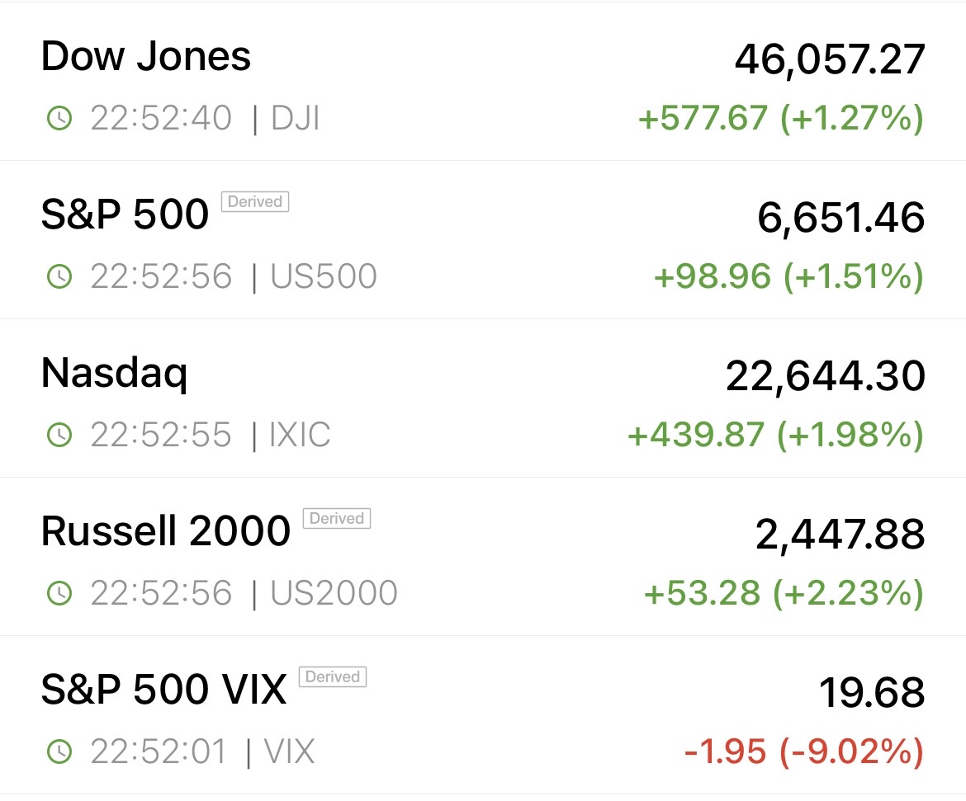This screenshot has height=801, width=966.
Task: Click the clock icon beside 22:52:40
Action: [59, 119]
